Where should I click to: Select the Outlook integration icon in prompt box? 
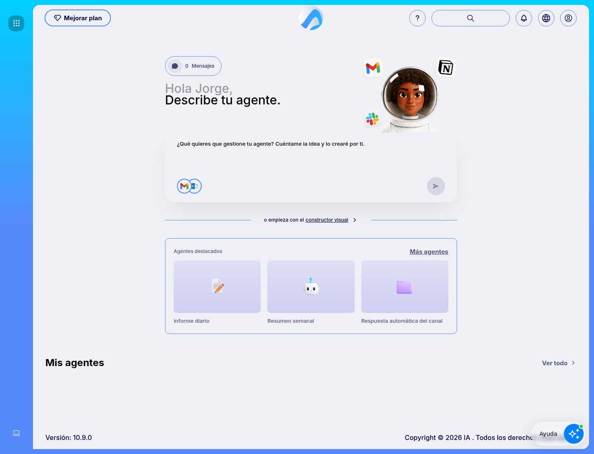point(196,186)
